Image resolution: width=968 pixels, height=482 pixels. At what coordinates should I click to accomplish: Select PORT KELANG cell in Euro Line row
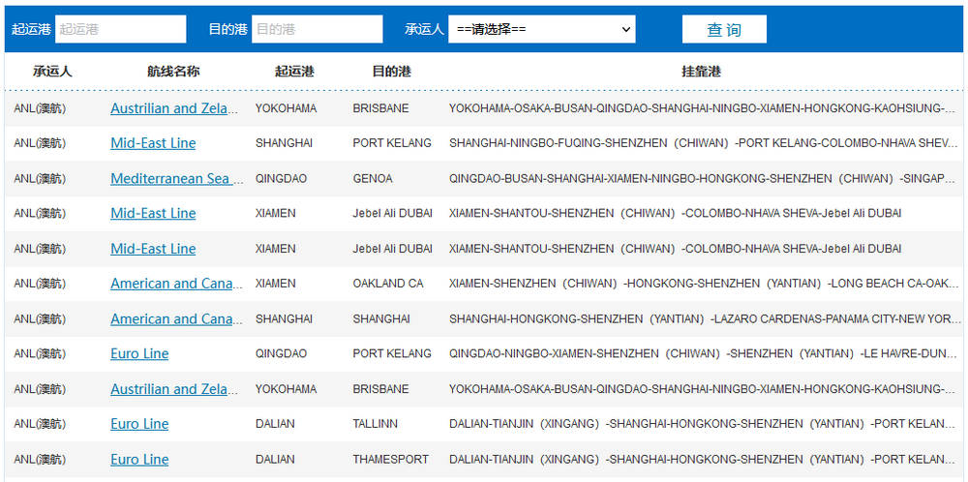click(392, 353)
